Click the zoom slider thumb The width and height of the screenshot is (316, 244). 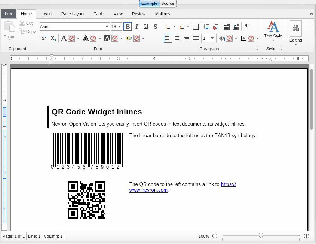pyautogui.click(x=261, y=235)
